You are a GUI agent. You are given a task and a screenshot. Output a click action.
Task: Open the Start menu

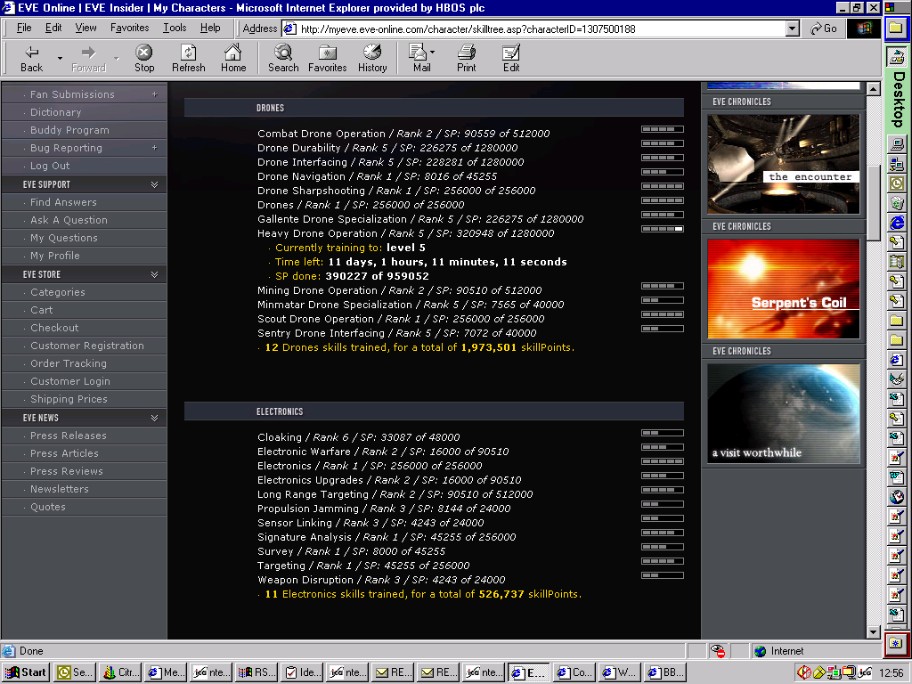pos(26,672)
